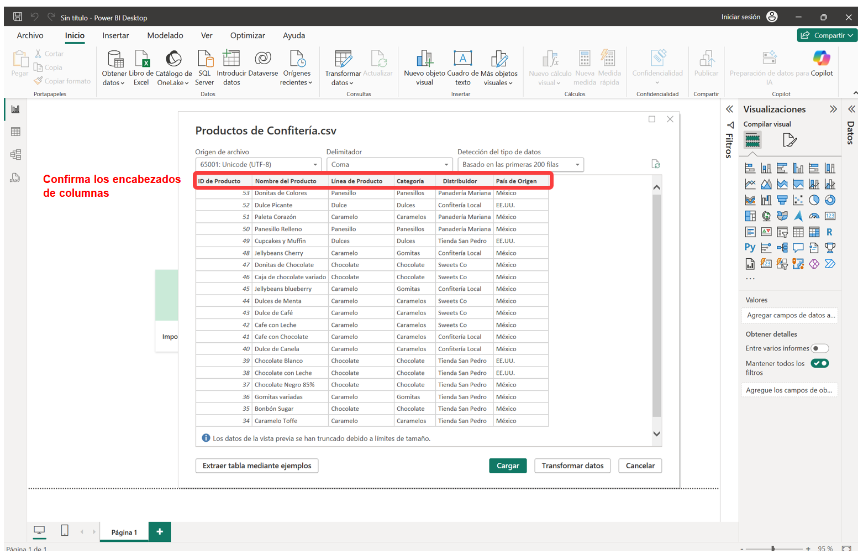Click the Cargar button

508,466
